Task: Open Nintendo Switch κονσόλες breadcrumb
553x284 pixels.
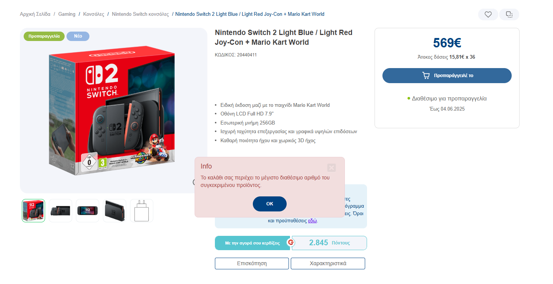Action: point(141,14)
